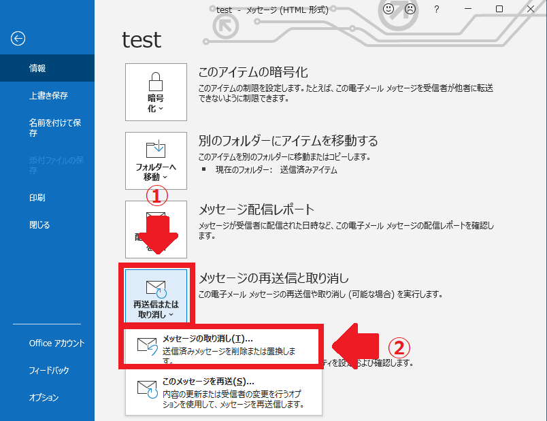Image resolution: width=547 pixels, height=421 pixels.
Task: Open the 暗号化 lock dropdown button
Action: [156, 92]
